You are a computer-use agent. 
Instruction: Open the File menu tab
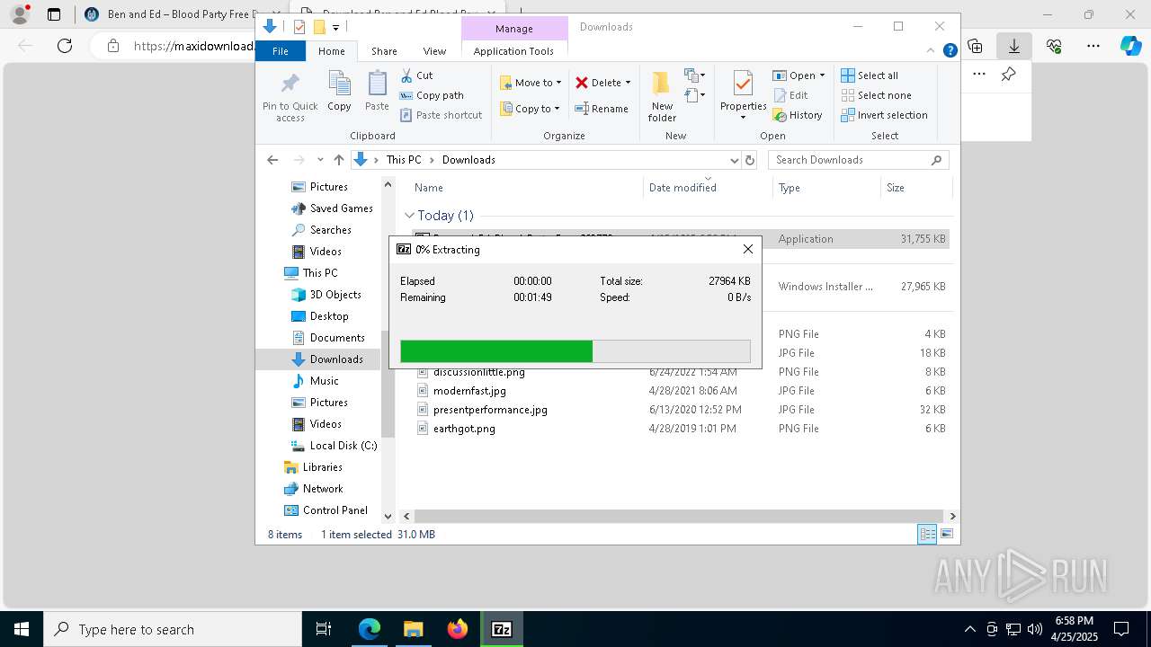coord(281,51)
